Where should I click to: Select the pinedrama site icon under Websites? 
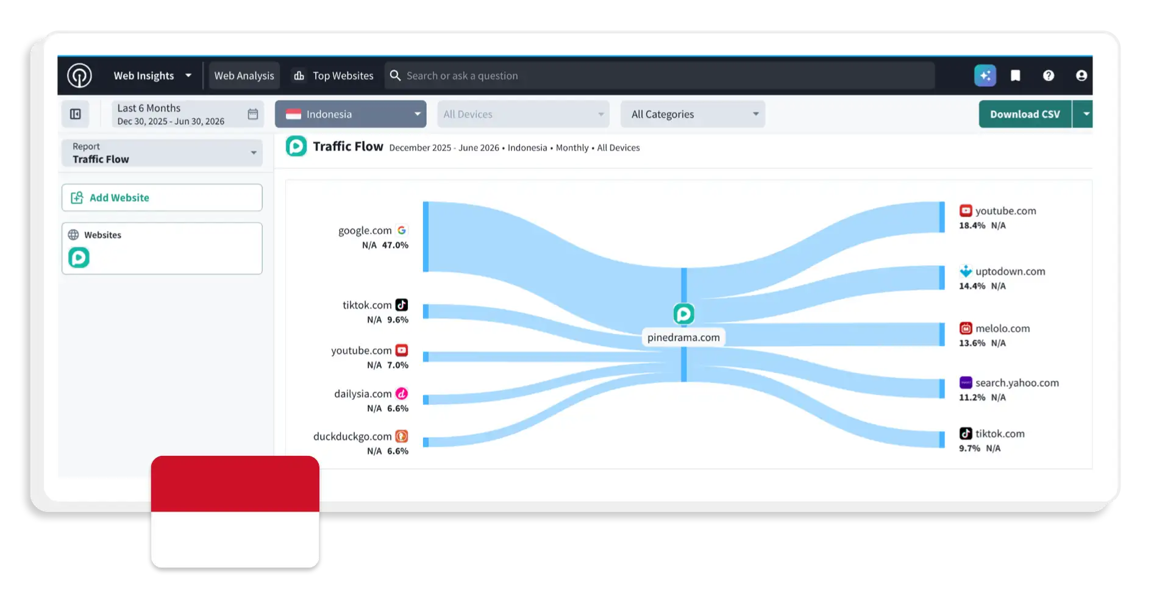coord(79,258)
